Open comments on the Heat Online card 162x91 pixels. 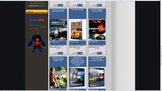(80, 53)
